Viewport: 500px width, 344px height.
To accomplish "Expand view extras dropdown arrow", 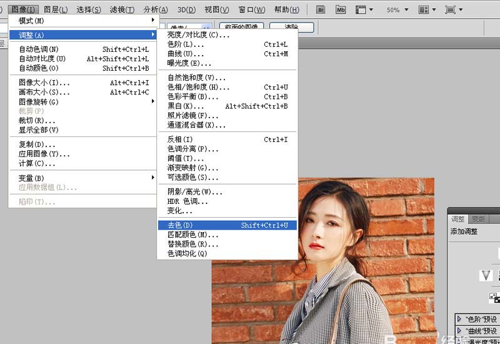I will pyautogui.click(x=371, y=9).
